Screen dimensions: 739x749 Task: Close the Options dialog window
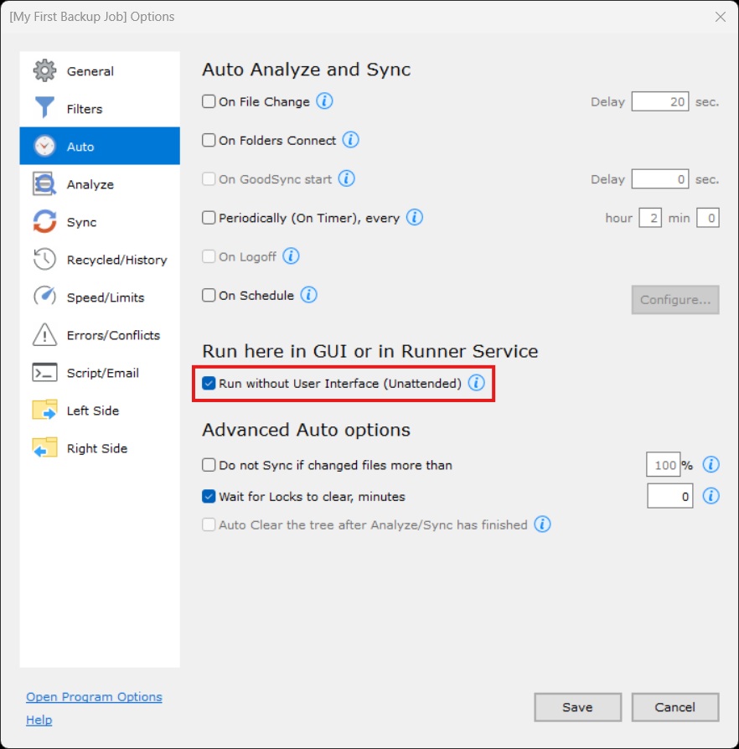(x=720, y=17)
